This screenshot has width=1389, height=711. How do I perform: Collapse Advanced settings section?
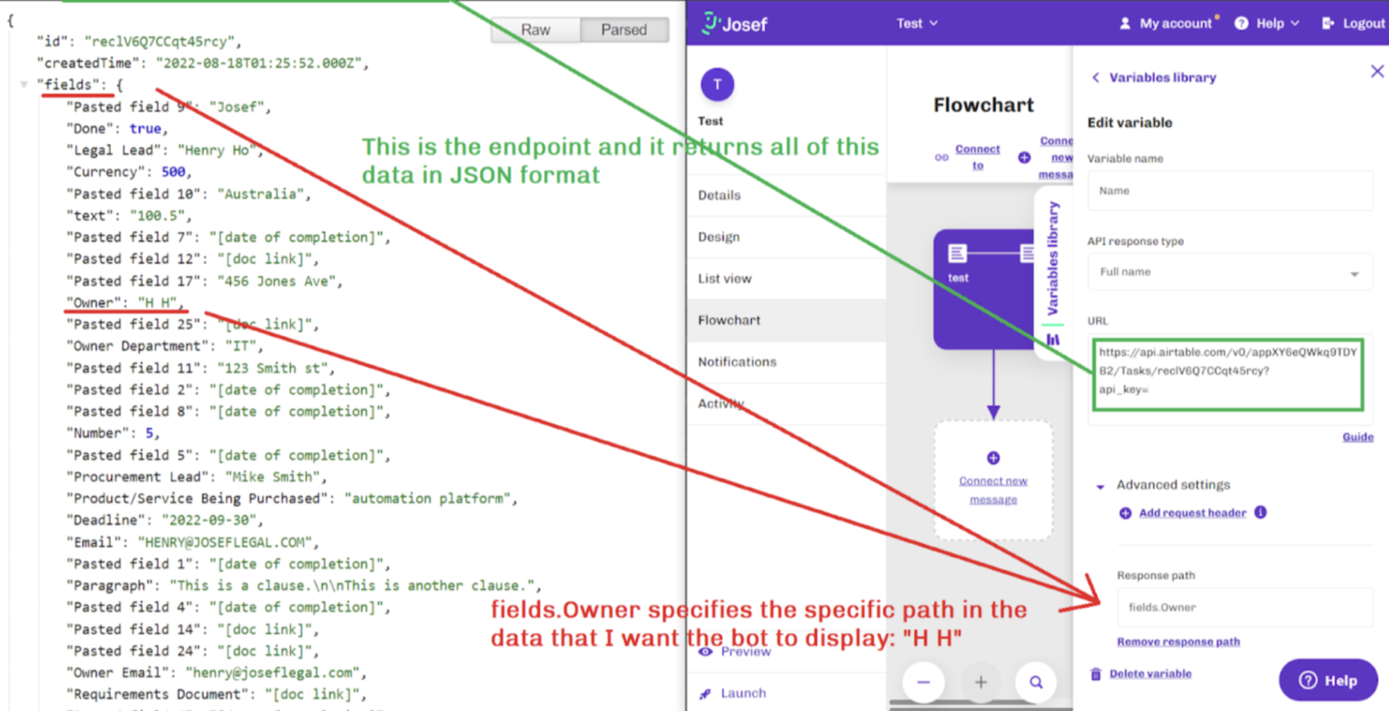pos(1100,486)
